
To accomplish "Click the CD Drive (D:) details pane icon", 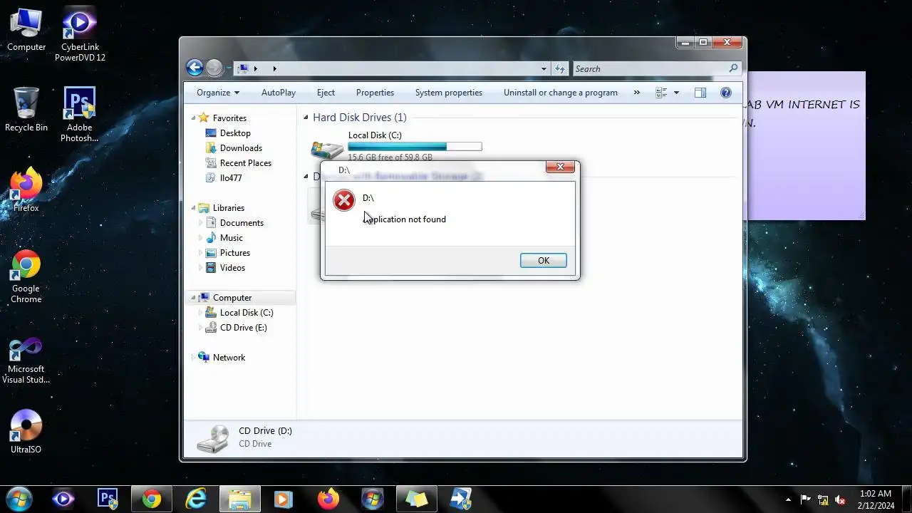I will tap(213, 438).
